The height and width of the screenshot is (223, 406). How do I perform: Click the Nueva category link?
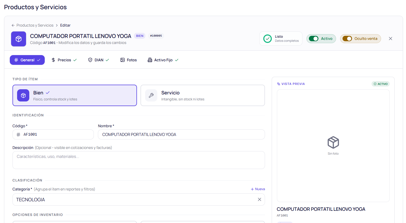pyautogui.click(x=258, y=189)
